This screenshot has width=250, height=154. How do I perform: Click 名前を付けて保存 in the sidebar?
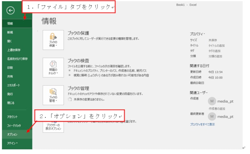click(x=17, y=59)
